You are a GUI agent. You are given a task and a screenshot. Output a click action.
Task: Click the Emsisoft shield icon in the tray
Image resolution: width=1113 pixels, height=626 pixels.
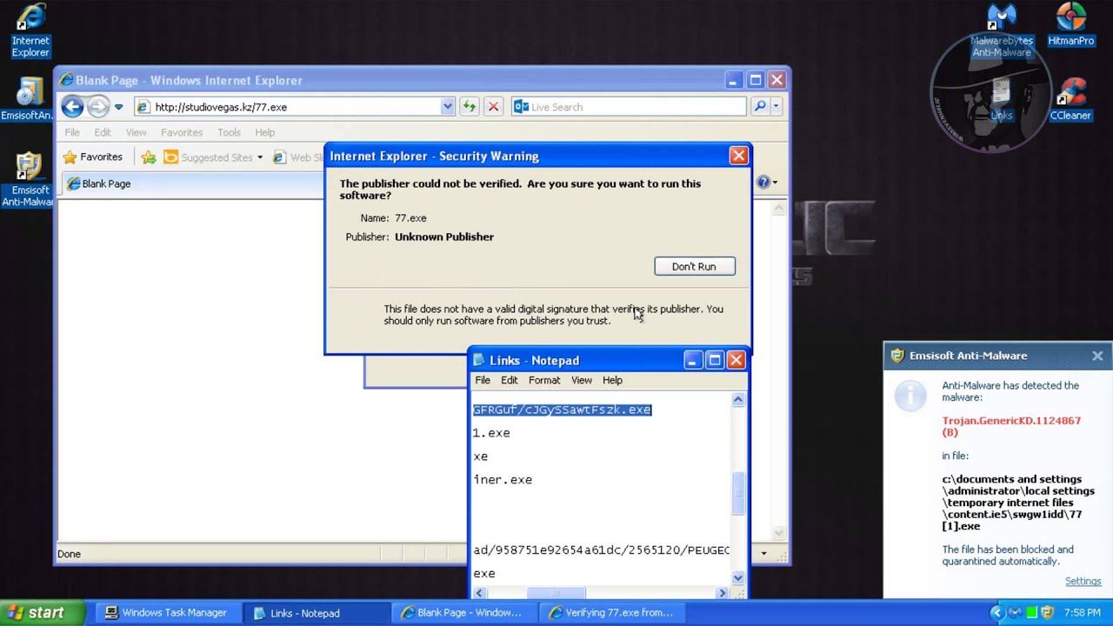(1047, 613)
